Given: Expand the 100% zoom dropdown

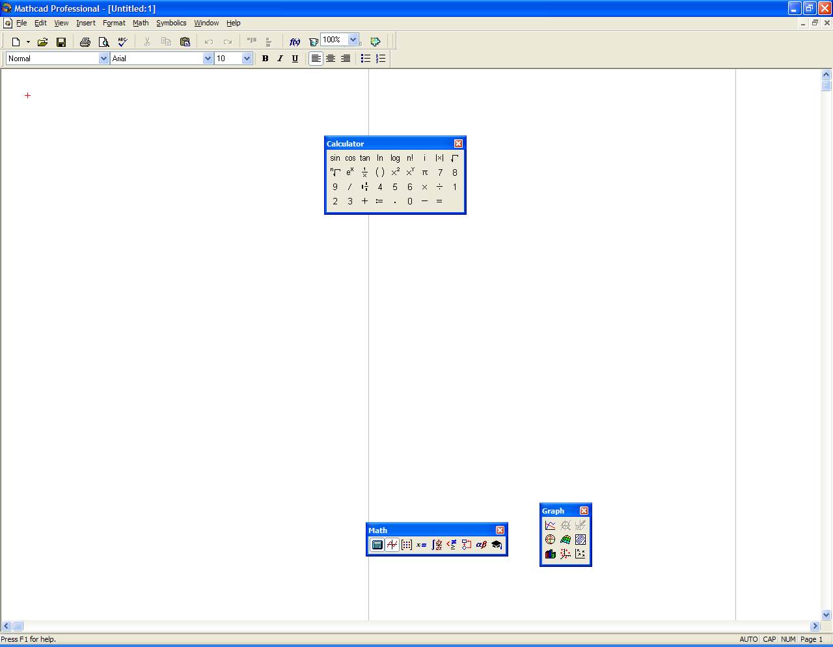Looking at the screenshot, I should [353, 40].
